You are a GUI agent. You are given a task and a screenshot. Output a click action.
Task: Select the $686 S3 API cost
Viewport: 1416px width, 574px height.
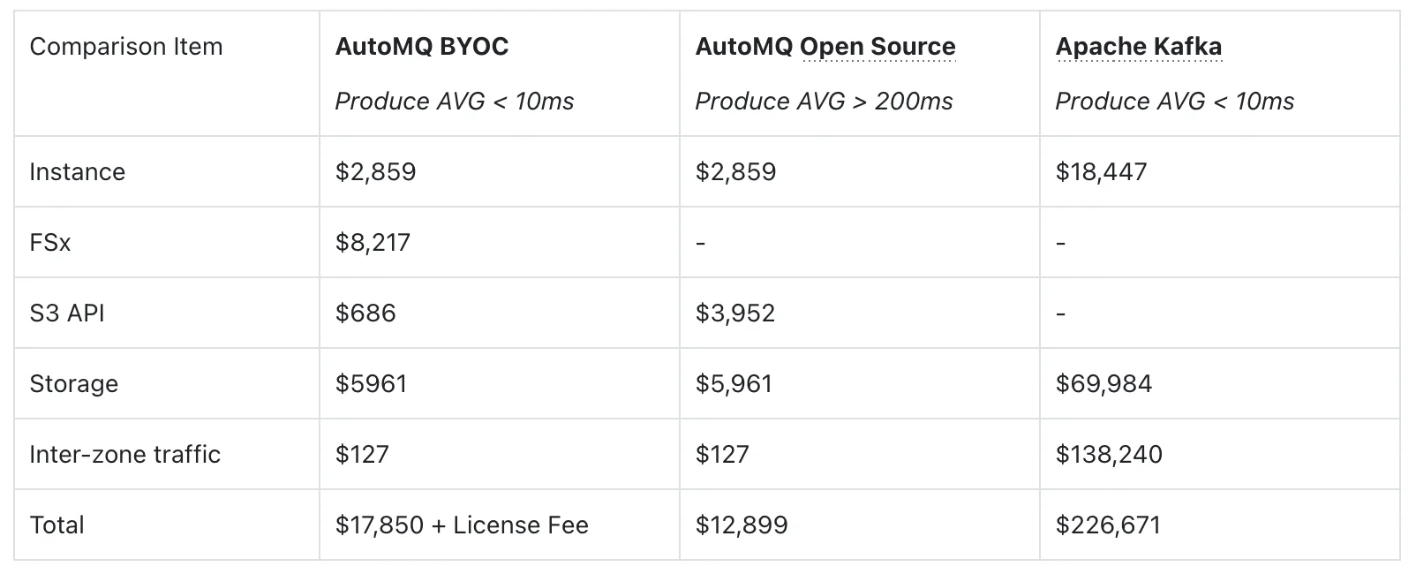[x=365, y=313]
